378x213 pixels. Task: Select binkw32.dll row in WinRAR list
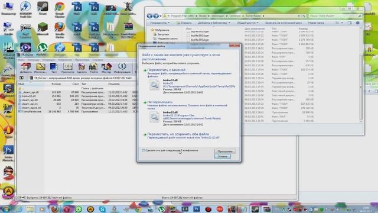click(77, 96)
